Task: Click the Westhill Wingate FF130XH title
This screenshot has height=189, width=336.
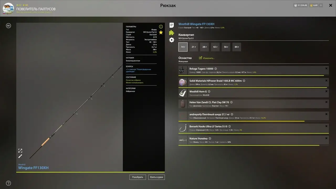Action: pos(196,24)
